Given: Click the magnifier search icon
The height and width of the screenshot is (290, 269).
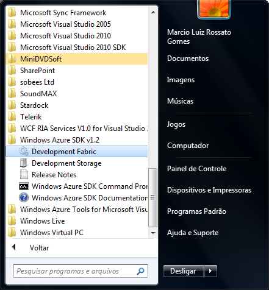Looking at the screenshot, I should [x=140, y=271].
